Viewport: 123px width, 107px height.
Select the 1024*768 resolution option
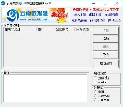click(95, 96)
